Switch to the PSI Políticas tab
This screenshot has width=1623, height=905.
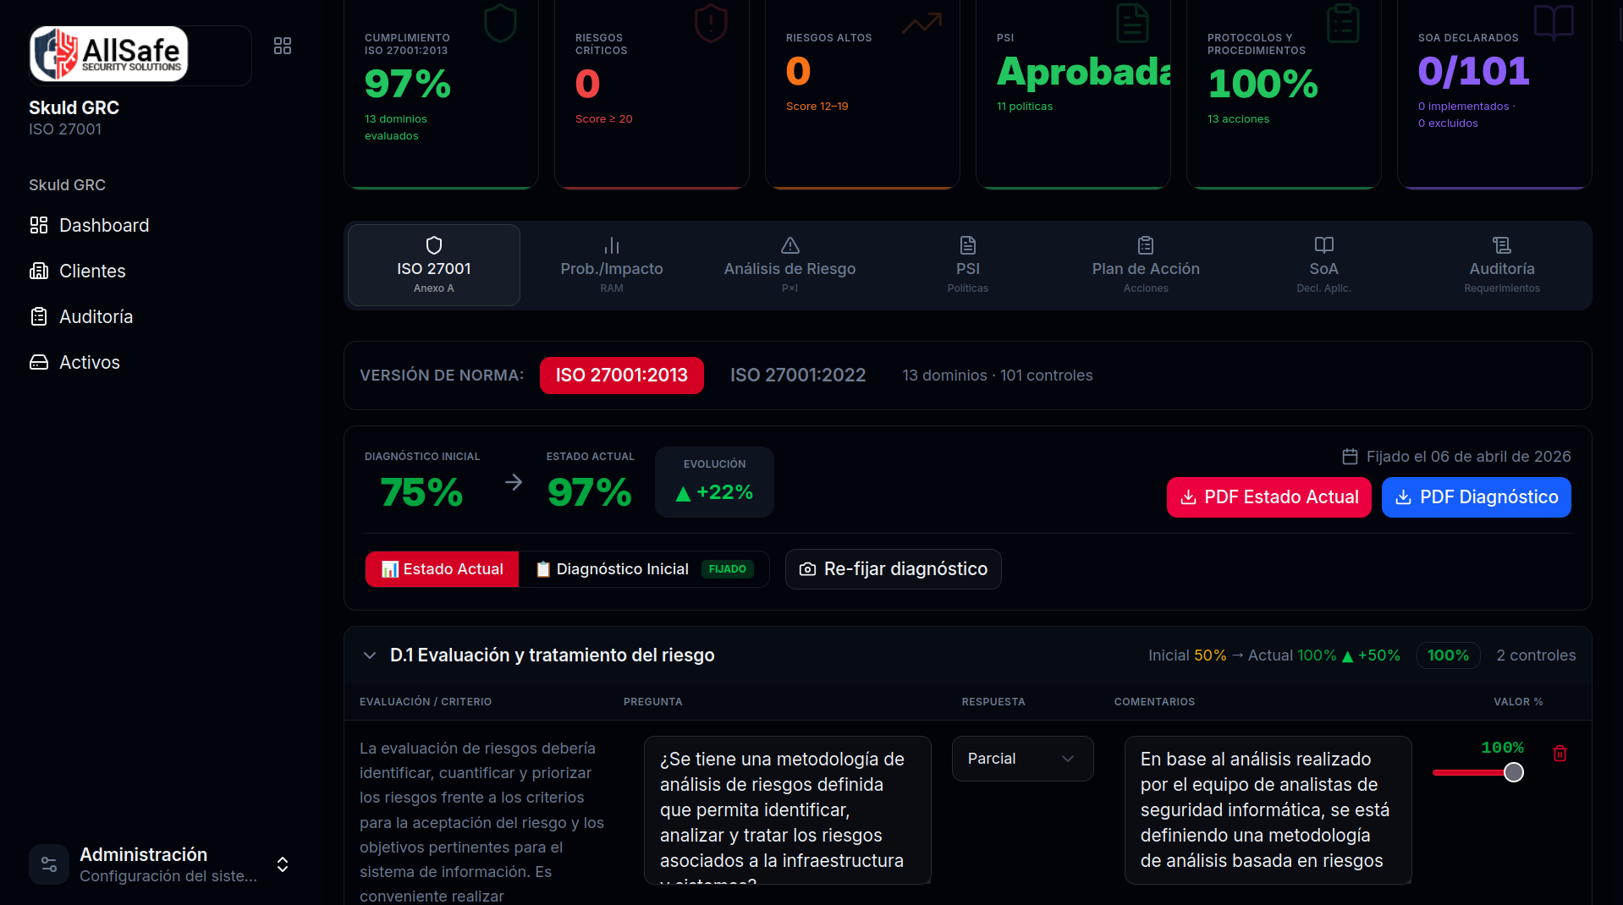[x=968, y=266]
